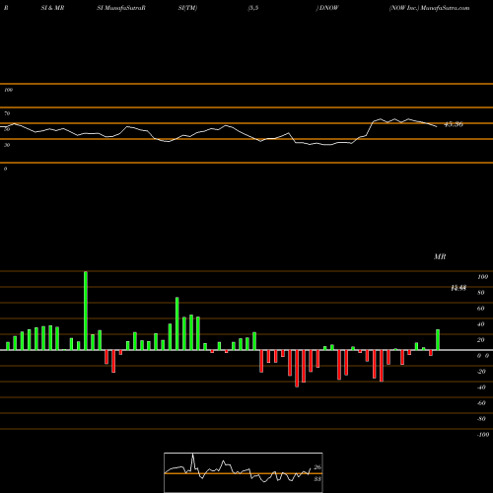Click the 100 axis label of the RSI chart

[x=8, y=90]
